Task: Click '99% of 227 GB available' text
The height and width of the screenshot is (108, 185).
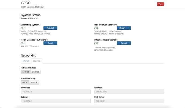Action: pyautogui.click(x=30, y=46)
